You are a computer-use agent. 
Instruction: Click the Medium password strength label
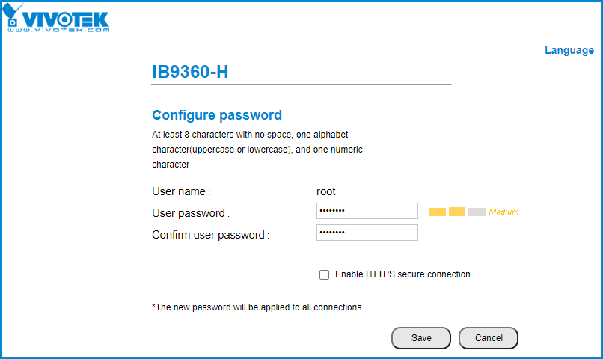point(503,212)
